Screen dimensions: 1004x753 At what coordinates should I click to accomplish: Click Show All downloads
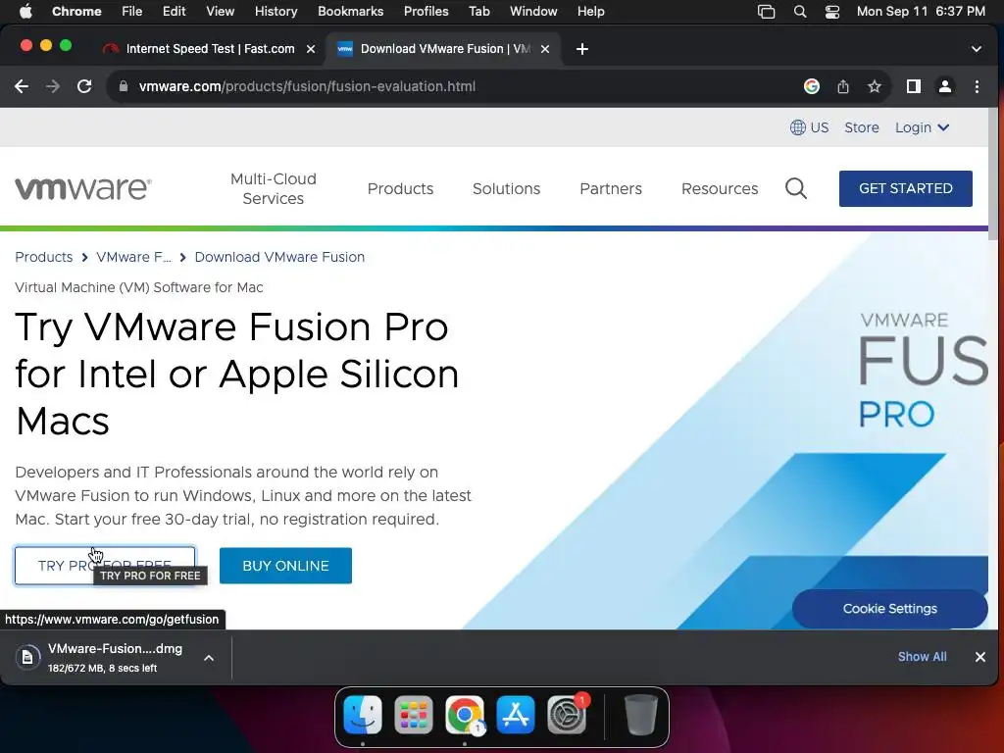click(922, 656)
